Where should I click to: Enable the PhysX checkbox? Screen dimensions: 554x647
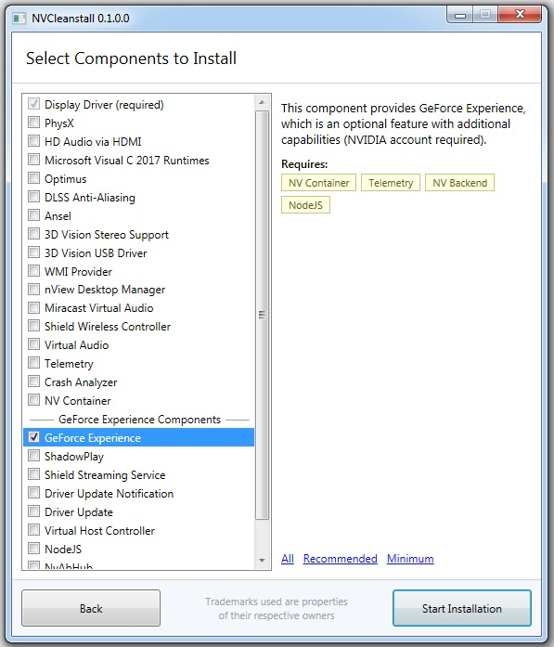click(33, 123)
